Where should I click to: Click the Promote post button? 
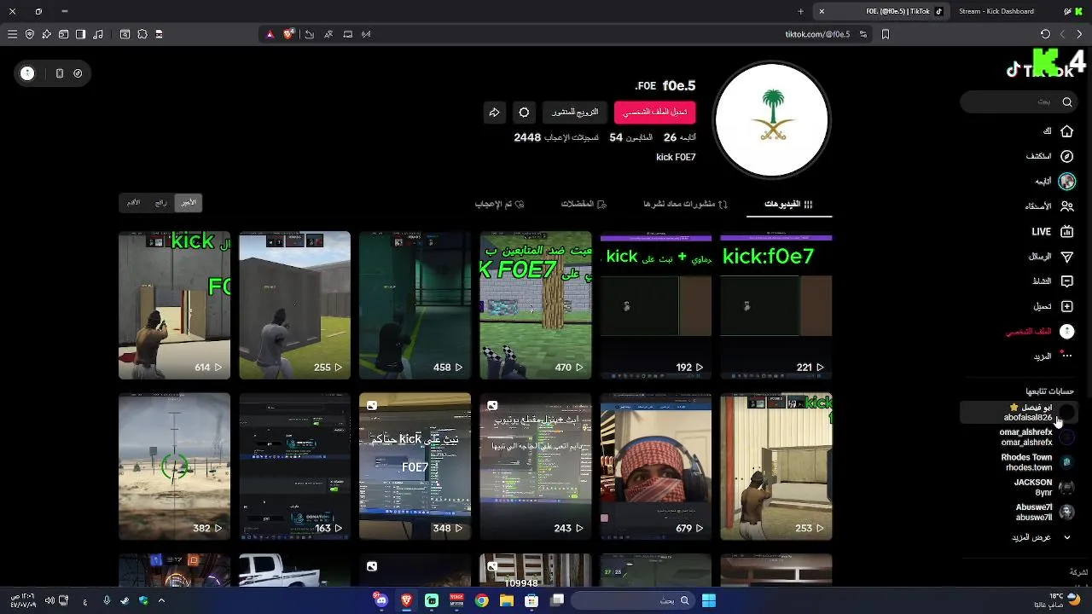pyautogui.click(x=574, y=113)
